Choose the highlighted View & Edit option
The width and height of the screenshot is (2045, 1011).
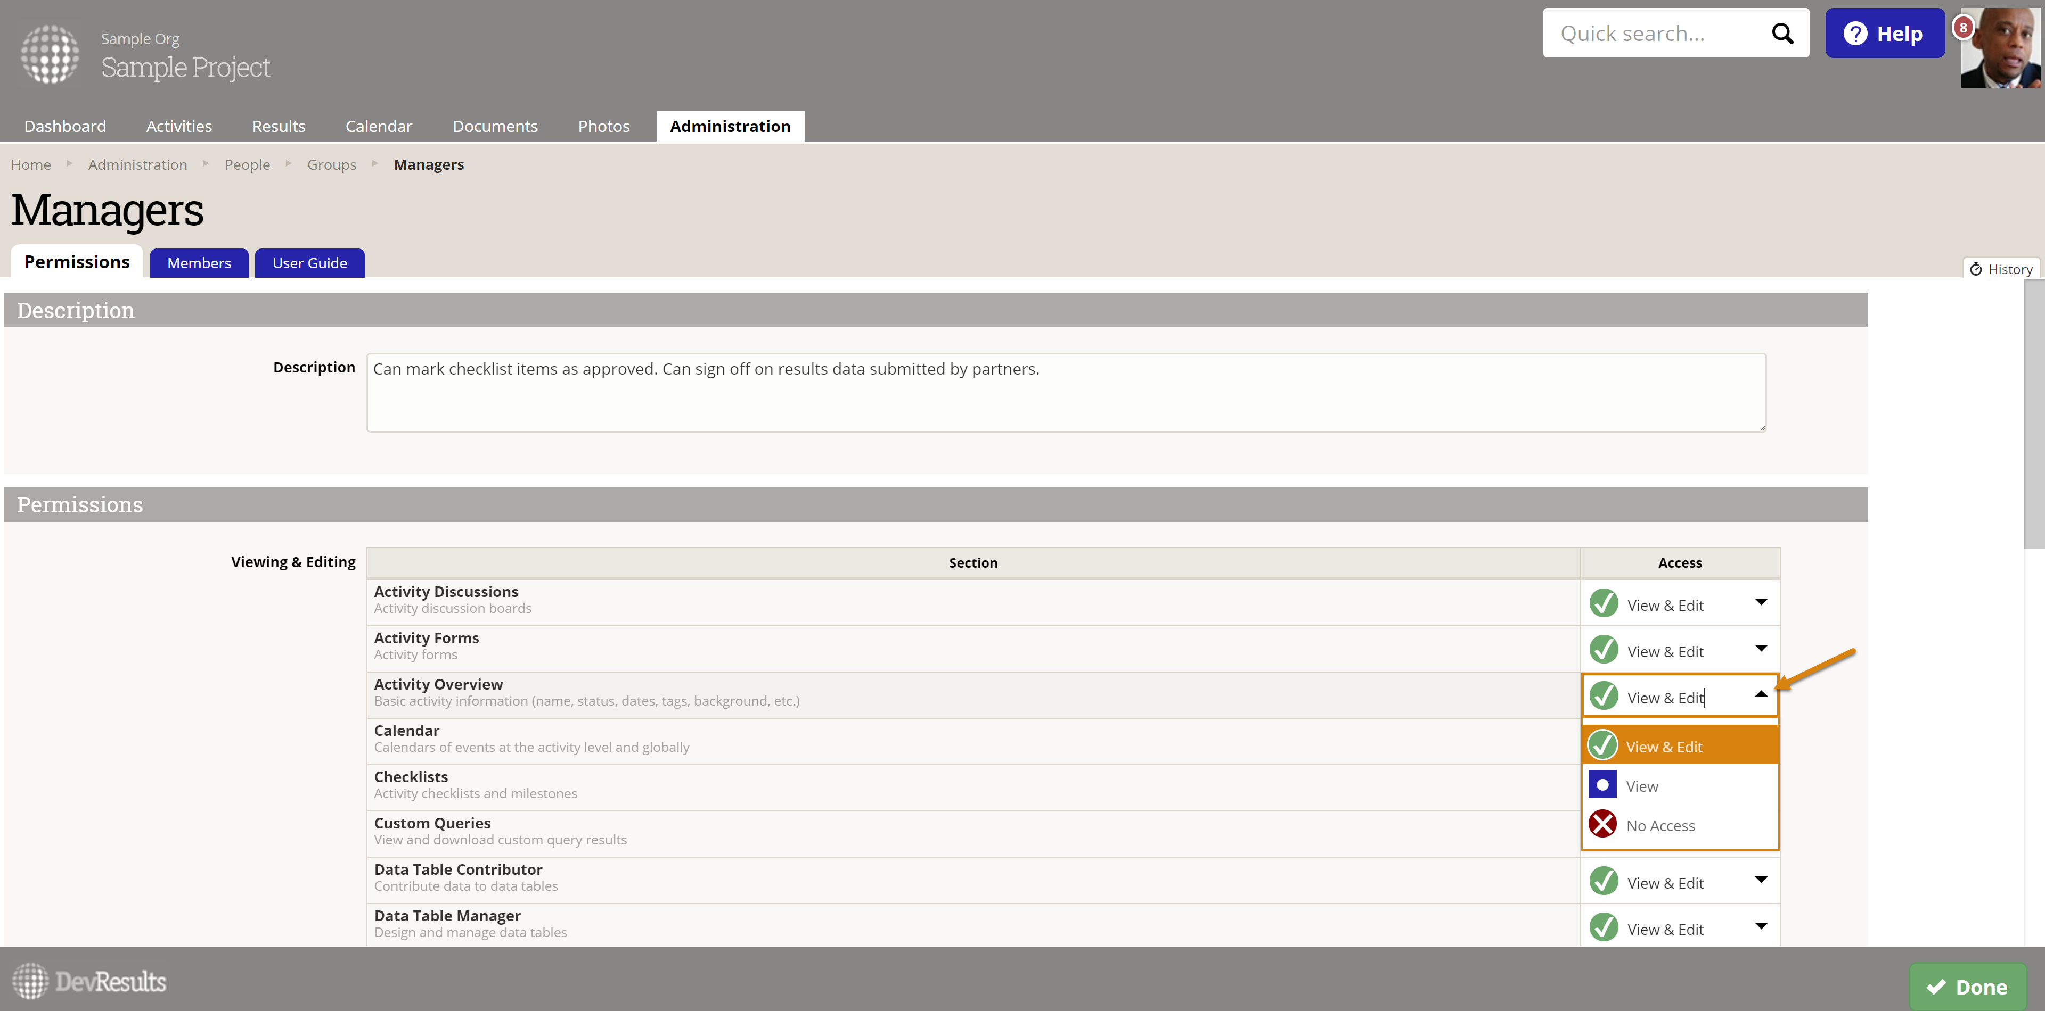[x=1664, y=746]
